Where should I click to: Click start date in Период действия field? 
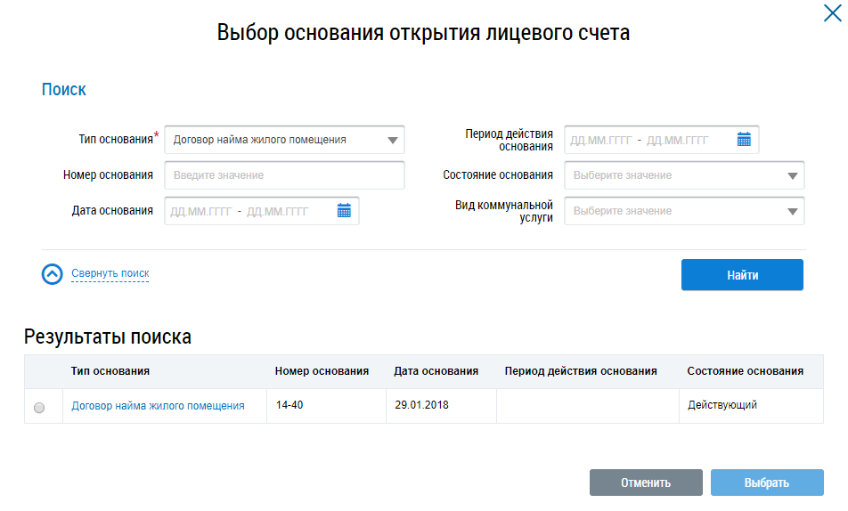click(x=600, y=141)
